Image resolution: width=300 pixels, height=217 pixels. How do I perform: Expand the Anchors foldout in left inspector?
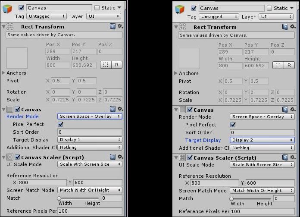coord(3,73)
